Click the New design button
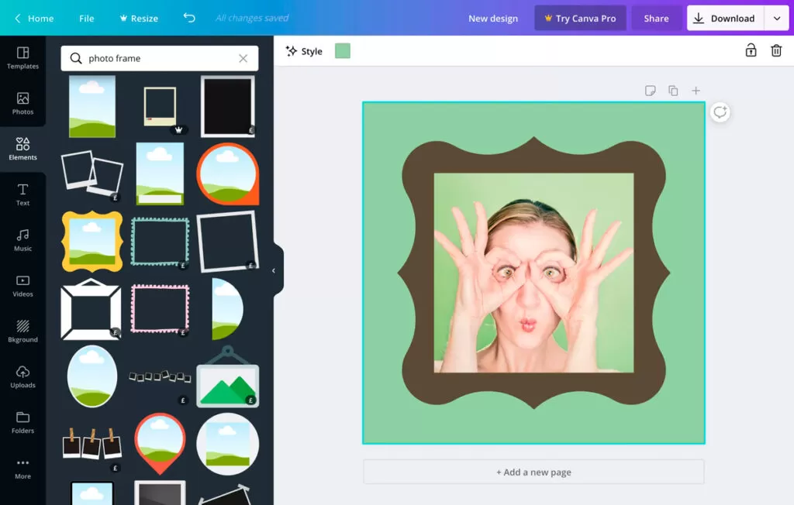Screen dimensions: 794x505 [493, 19]
